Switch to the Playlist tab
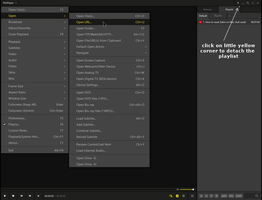The width and height of the screenshot is (262, 200). [229, 9]
